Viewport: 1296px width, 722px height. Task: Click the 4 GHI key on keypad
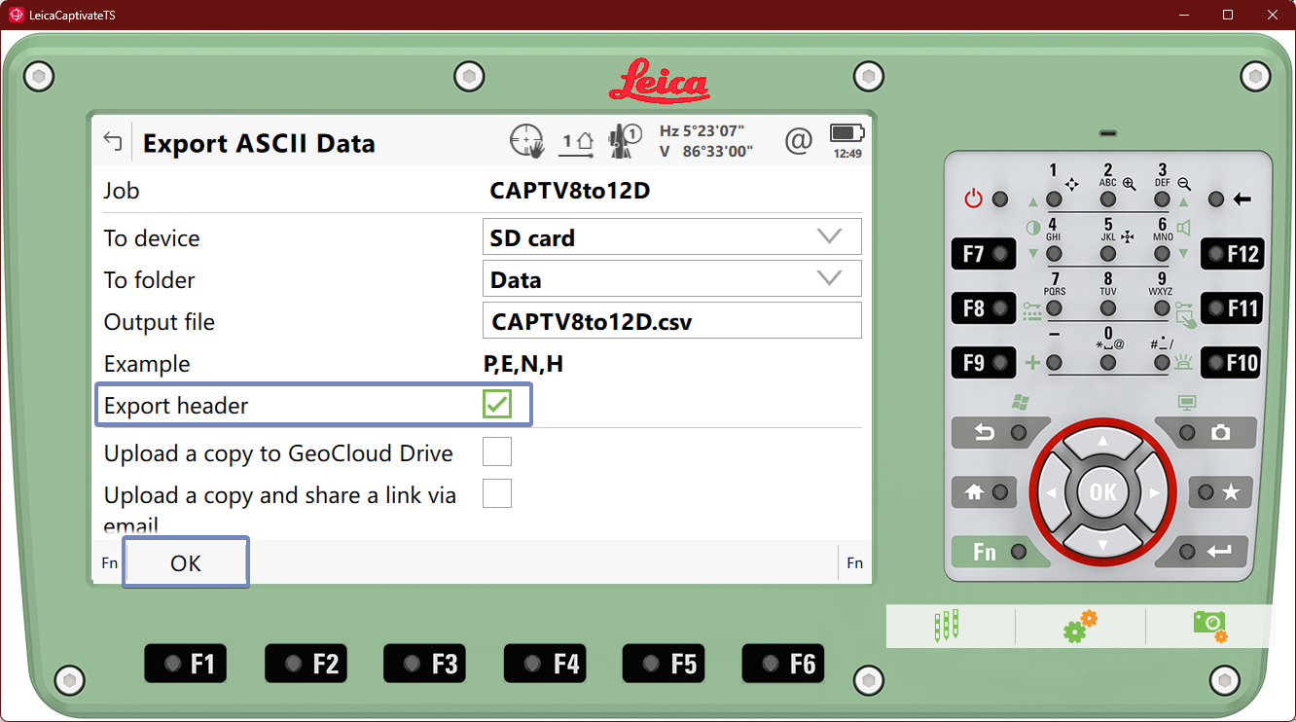point(1054,254)
